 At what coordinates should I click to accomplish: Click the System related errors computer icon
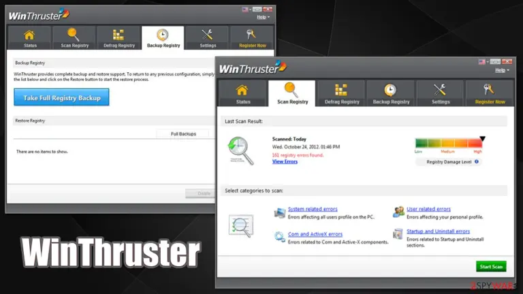pyautogui.click(x=279, y=212)
